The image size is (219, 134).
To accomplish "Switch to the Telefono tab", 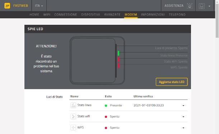I will click(177, 14).
